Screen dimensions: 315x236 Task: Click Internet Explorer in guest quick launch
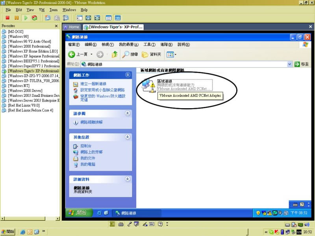coord(99,213)
